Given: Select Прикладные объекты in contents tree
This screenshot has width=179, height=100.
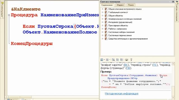Looking at the screenshot, I should pos(118,26).
